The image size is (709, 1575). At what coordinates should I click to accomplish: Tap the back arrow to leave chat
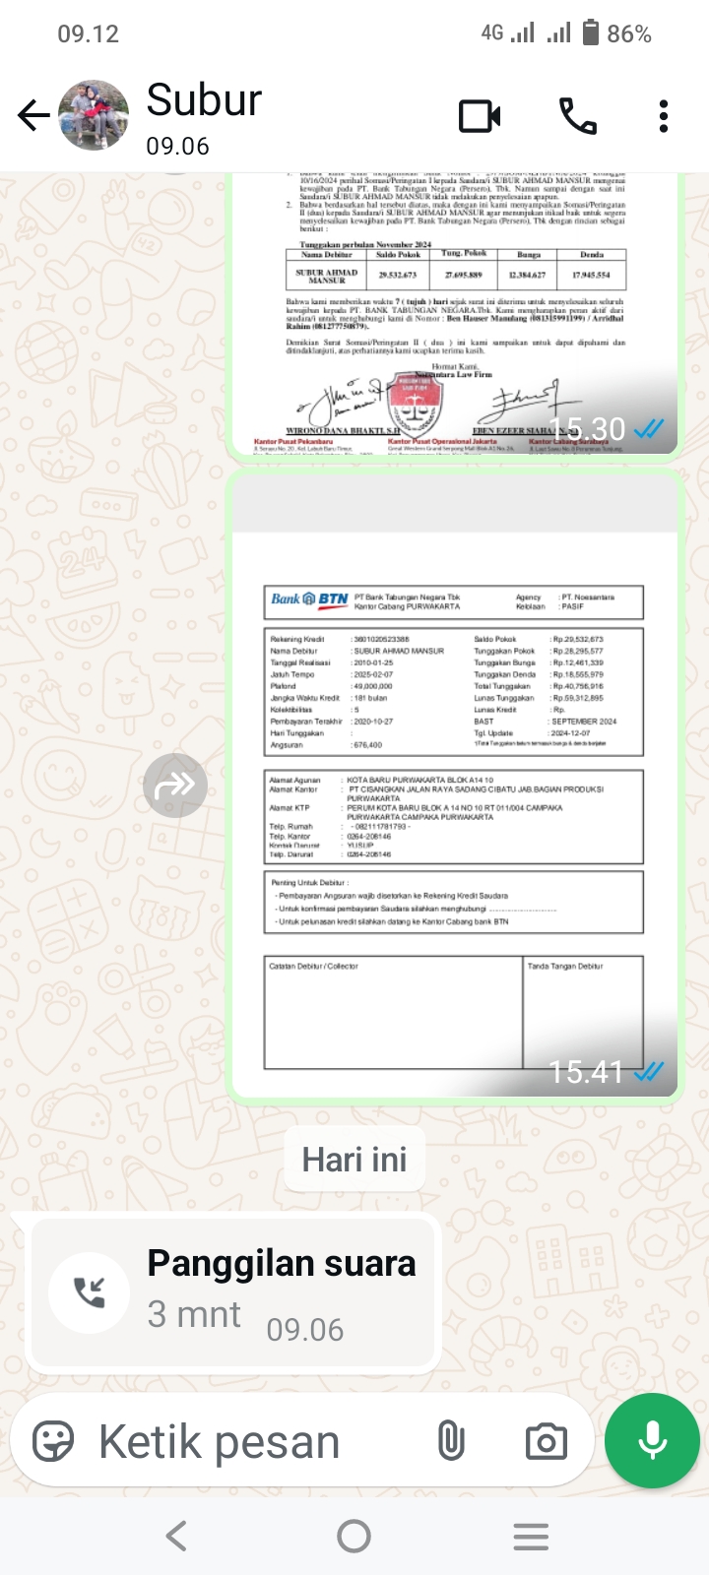click(x=33, y=116)
